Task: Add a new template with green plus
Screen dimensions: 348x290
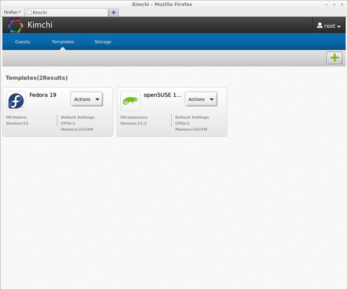Action: coord(334,58)
